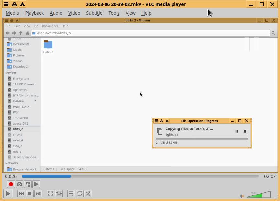Toggle loop repeat mode
The height and width of the screenshot is (201, 280).
[x=79, y=194]
